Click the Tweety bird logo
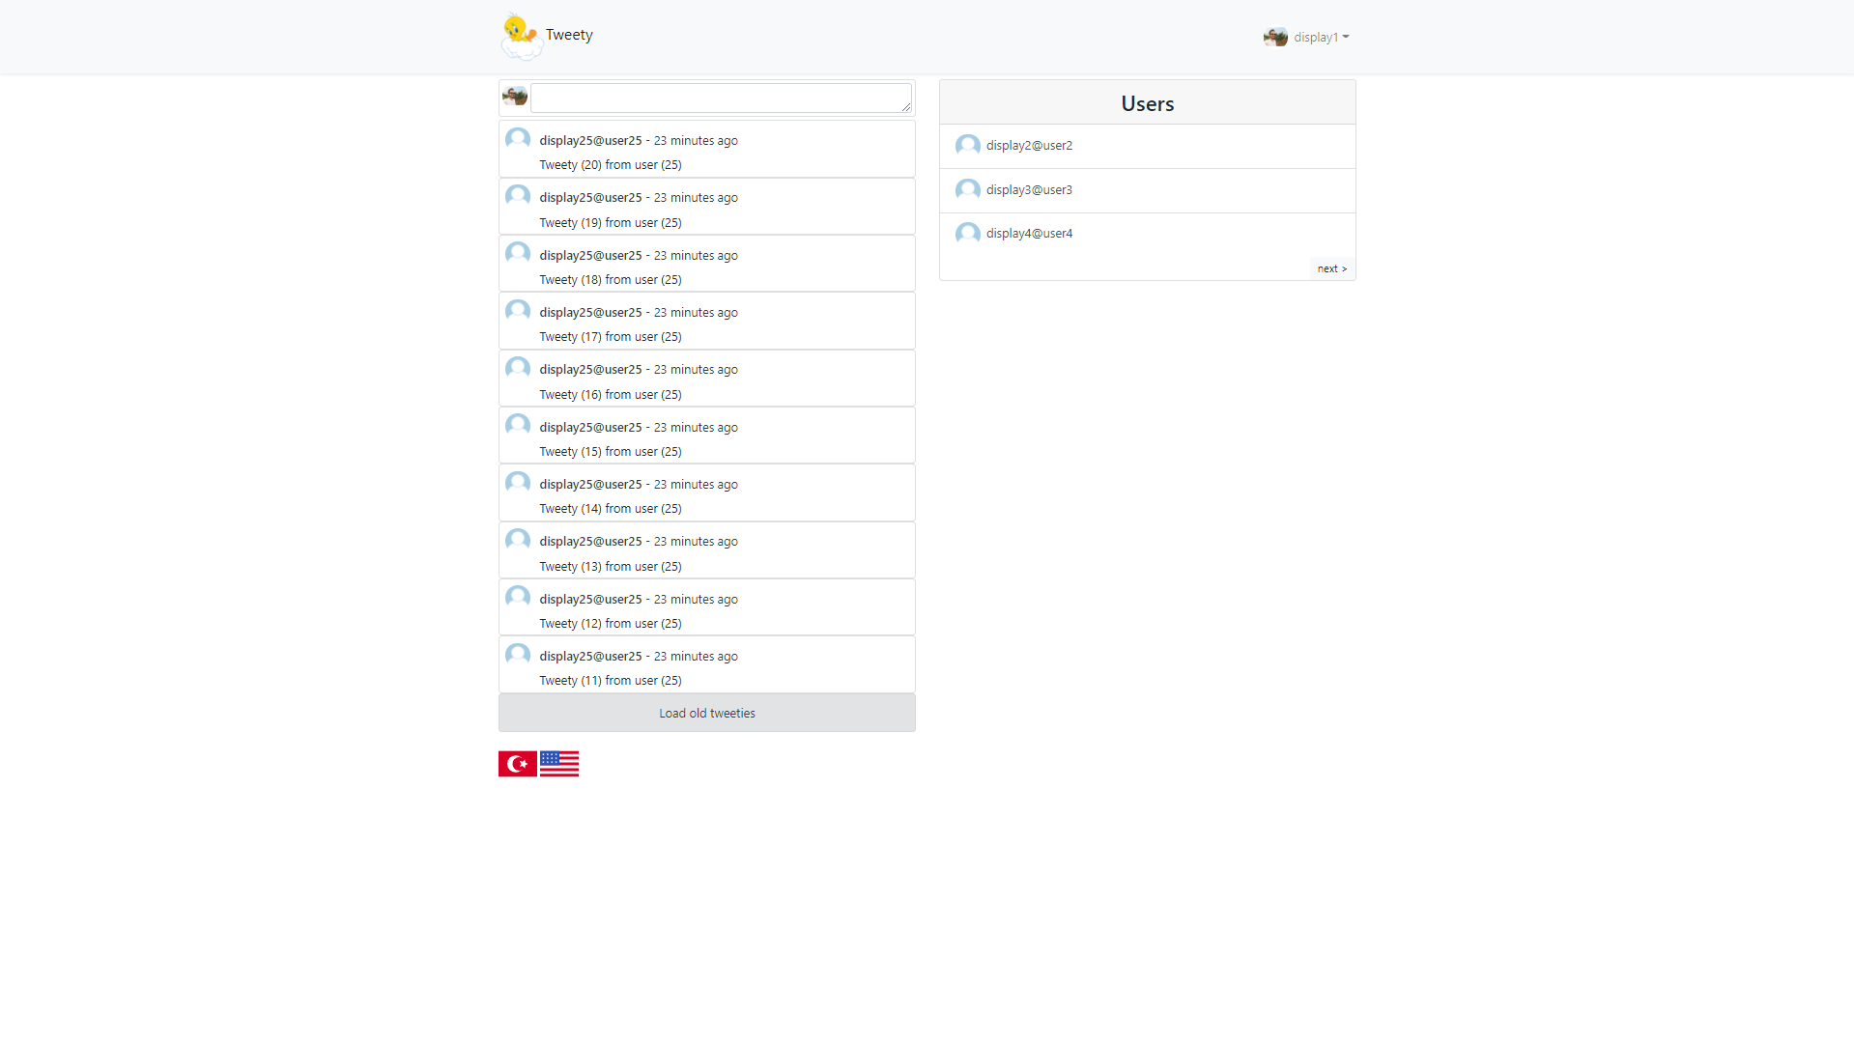Image resolution: width=1854 pixels, height=1042 pixels. click(521, 36)
